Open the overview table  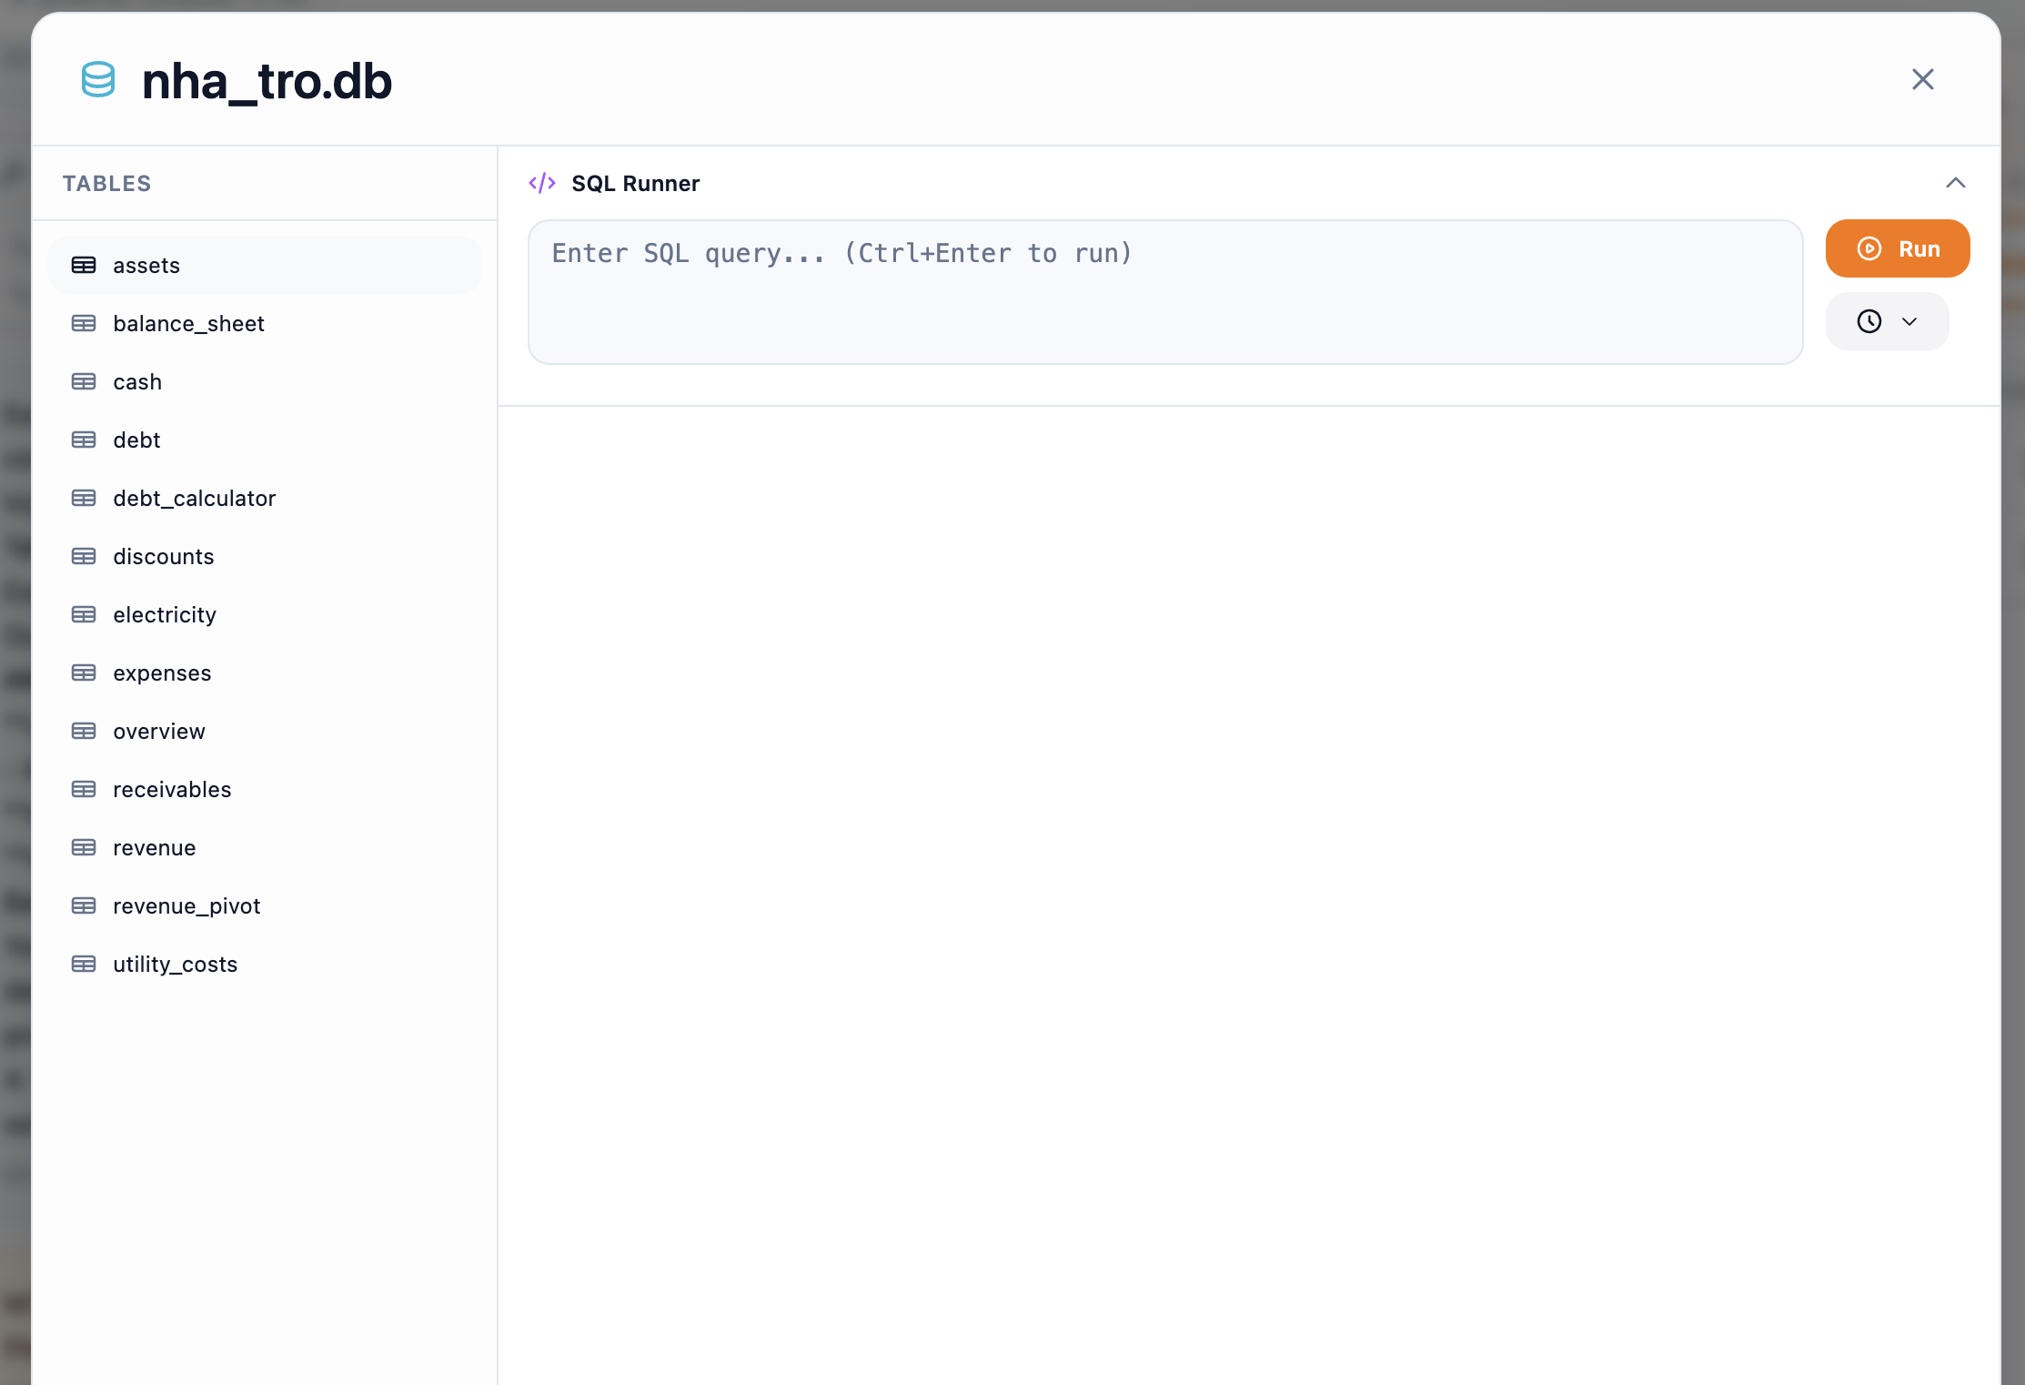pos(159,731)
